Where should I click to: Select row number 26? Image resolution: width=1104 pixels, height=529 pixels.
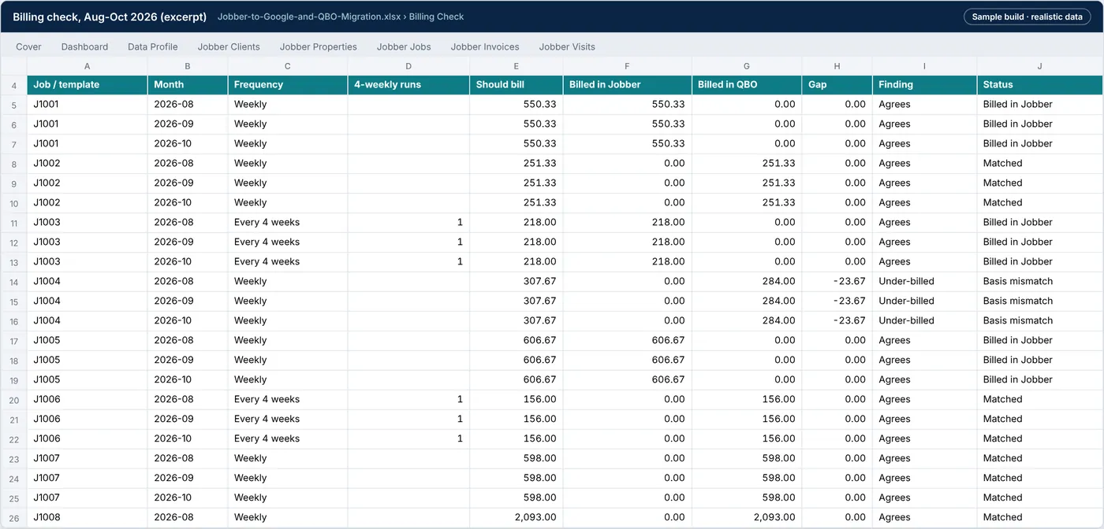13,517
